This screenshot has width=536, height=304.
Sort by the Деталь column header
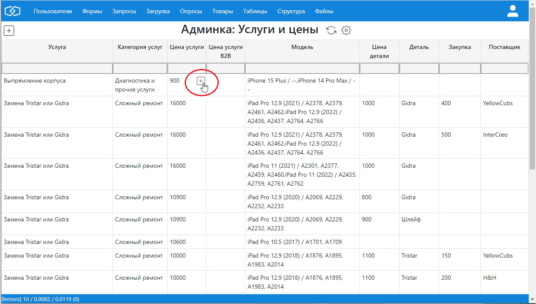pyautogui.click(x=419, y=51)
